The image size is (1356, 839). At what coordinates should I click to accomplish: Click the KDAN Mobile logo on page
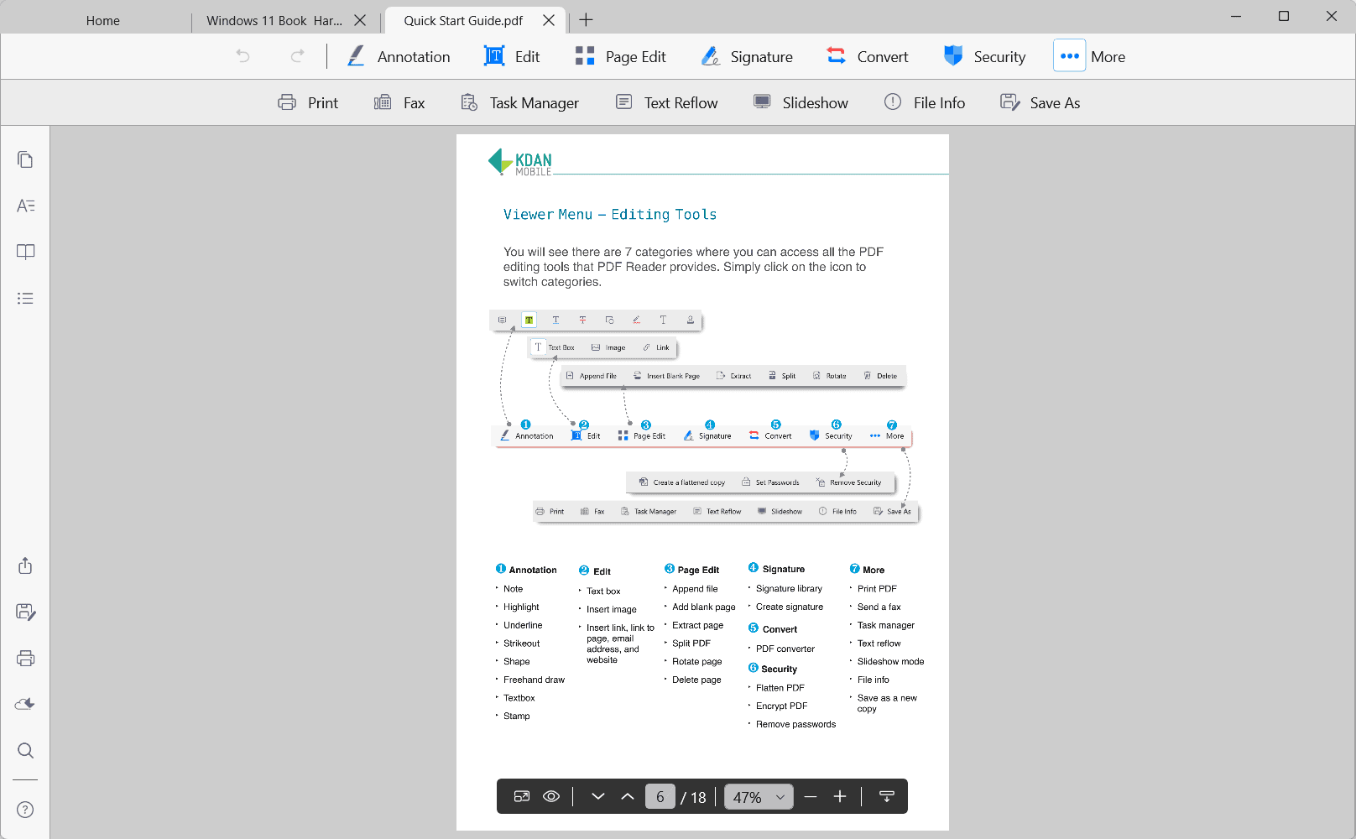pyautogui.click(x=520, y=162)
